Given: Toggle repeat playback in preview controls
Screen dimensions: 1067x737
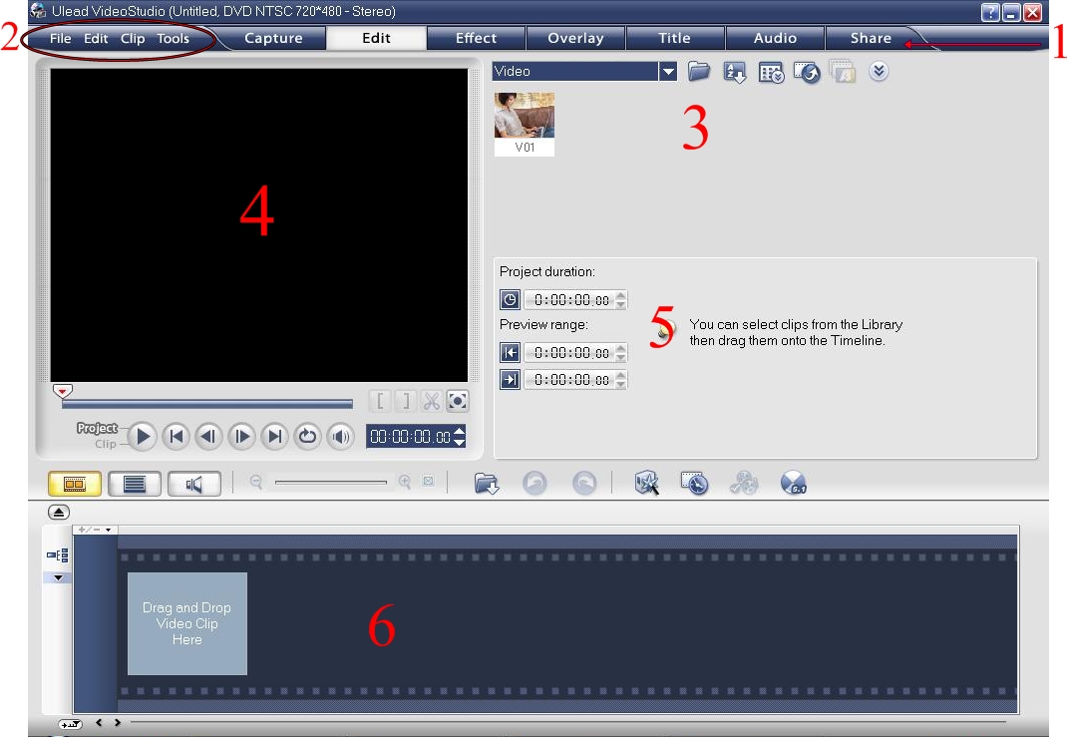Looking at the screenshot, I should click(307, 436).
